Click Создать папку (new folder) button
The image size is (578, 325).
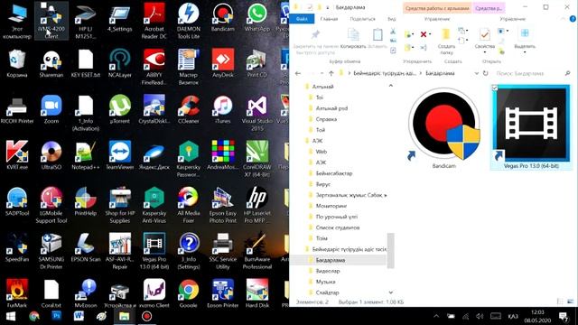446,42
